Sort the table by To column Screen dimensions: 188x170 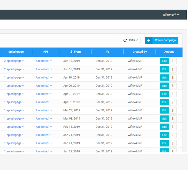(107, 52)
